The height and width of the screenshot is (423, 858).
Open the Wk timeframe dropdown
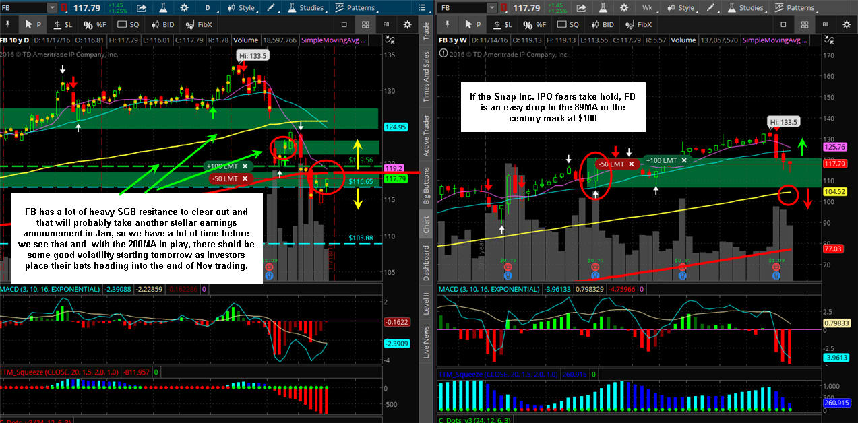[x=648, y=8]
